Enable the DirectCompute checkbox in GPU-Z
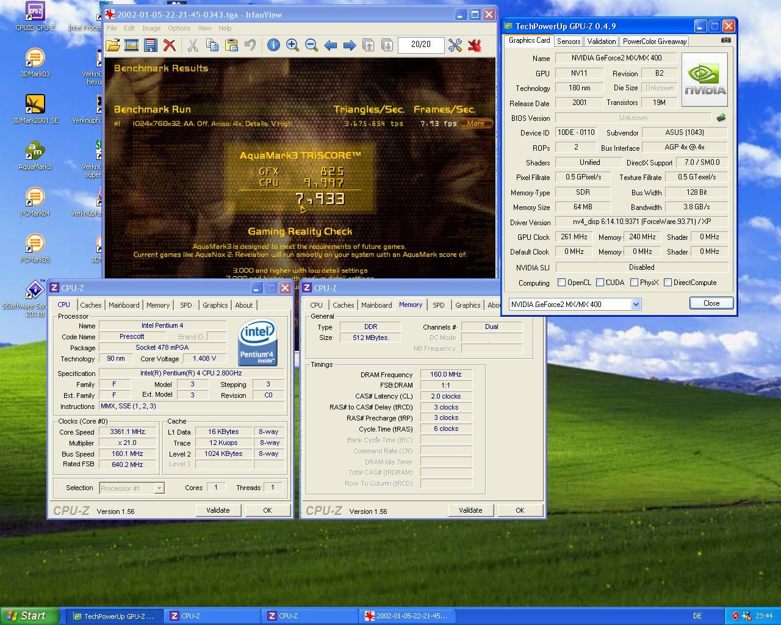Screen dimensions: 781x625 668,283
